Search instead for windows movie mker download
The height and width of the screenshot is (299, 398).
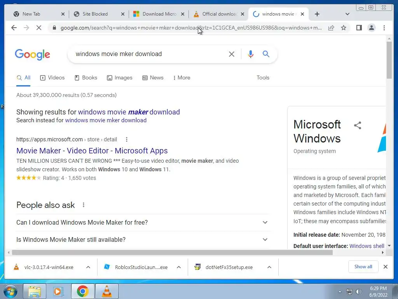106,120
